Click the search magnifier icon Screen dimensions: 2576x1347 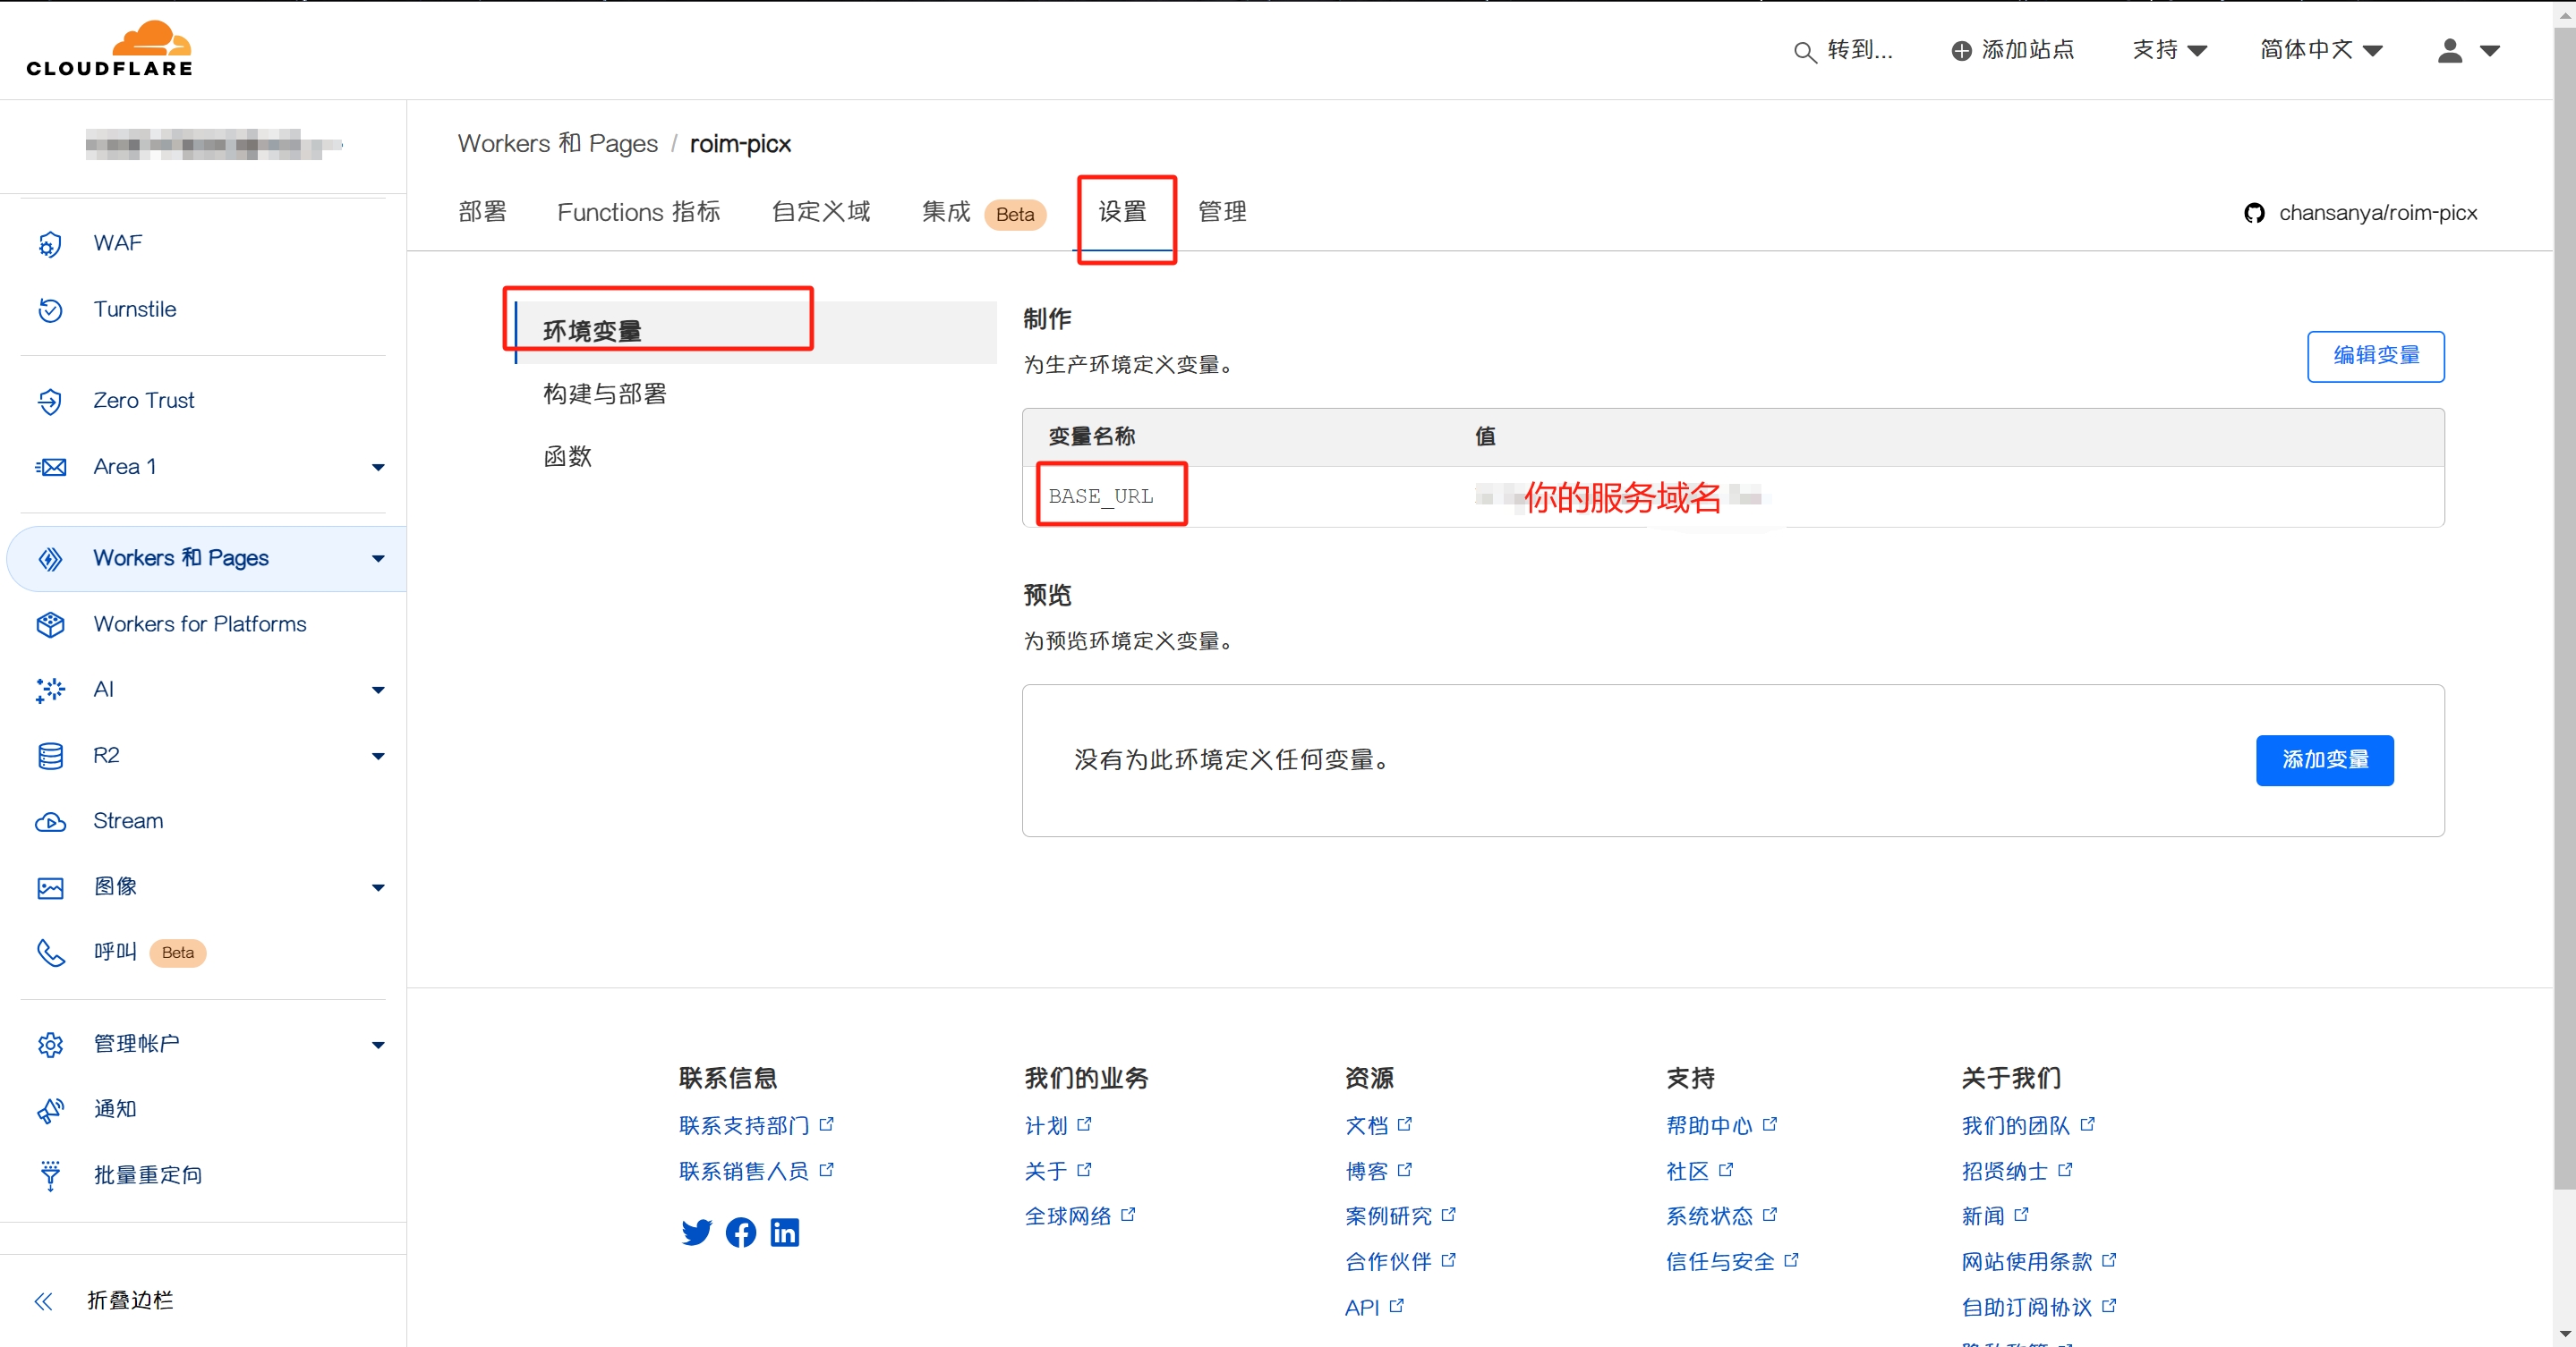click(x=1804, y=51)
